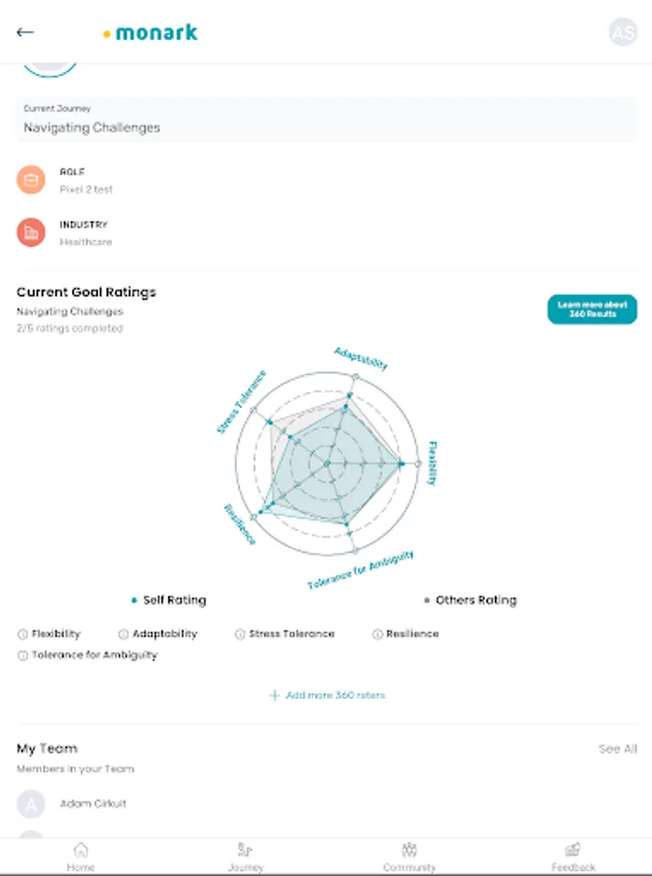Tap the back arrow icon
This screenshot has height=876, width=652.
[25, 32]
